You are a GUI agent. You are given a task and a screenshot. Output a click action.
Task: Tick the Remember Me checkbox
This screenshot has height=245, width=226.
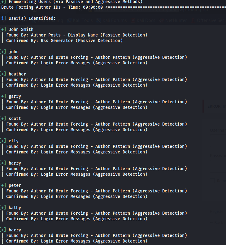click(x=212, y=181)
